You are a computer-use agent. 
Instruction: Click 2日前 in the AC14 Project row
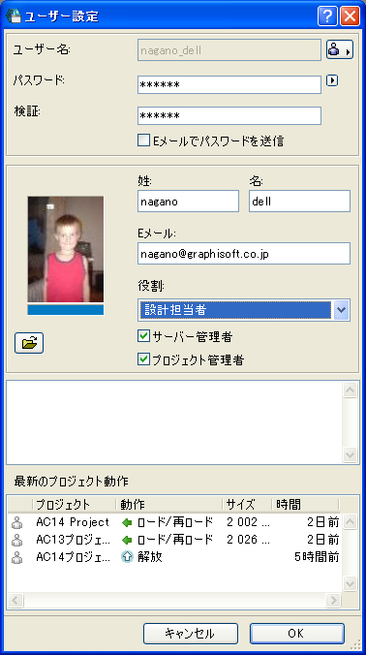tap(322, 522)
